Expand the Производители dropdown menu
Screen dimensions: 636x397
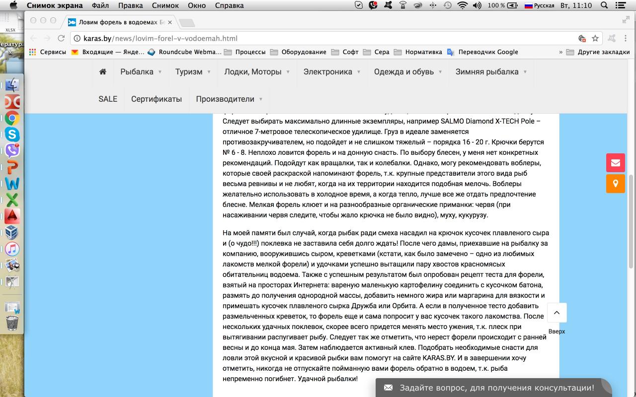229,99
